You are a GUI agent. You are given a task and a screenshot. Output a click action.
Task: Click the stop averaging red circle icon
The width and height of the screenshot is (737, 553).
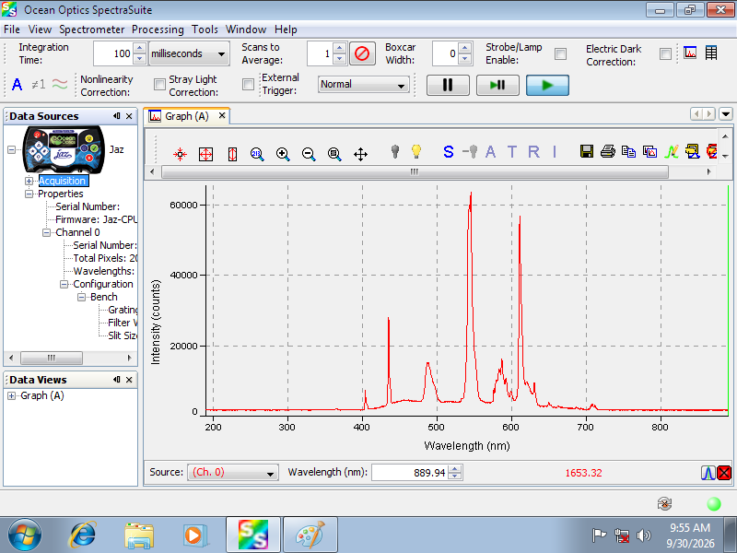[362, 53]
